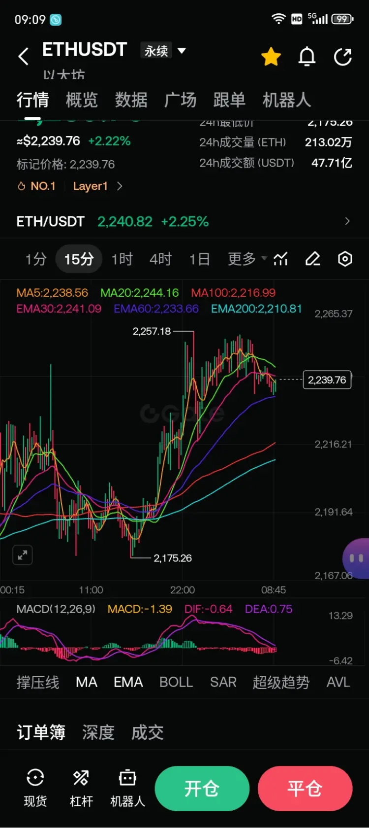Toggle the MA indicator
Image resolution: width=369 pixels, height=828 pixels.
[x=87, y=683]
